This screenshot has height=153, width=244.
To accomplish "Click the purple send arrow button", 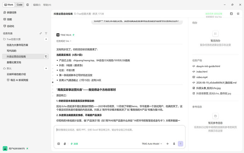I will pos(180,144).
